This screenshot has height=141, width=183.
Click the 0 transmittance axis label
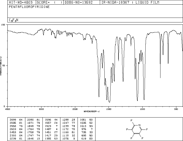pos(4,106)
